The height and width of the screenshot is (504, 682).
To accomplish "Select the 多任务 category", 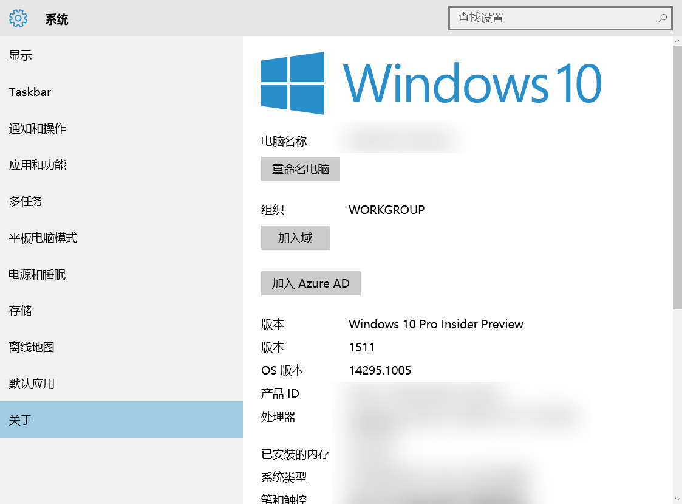I will pos(26,201).
